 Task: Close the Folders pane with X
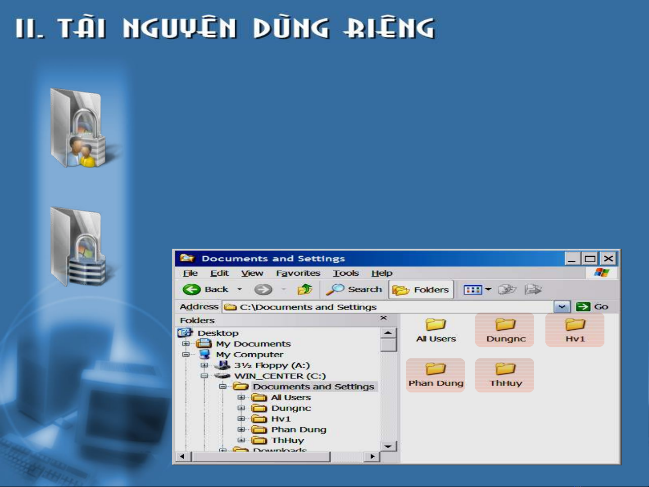pos(383,318)
